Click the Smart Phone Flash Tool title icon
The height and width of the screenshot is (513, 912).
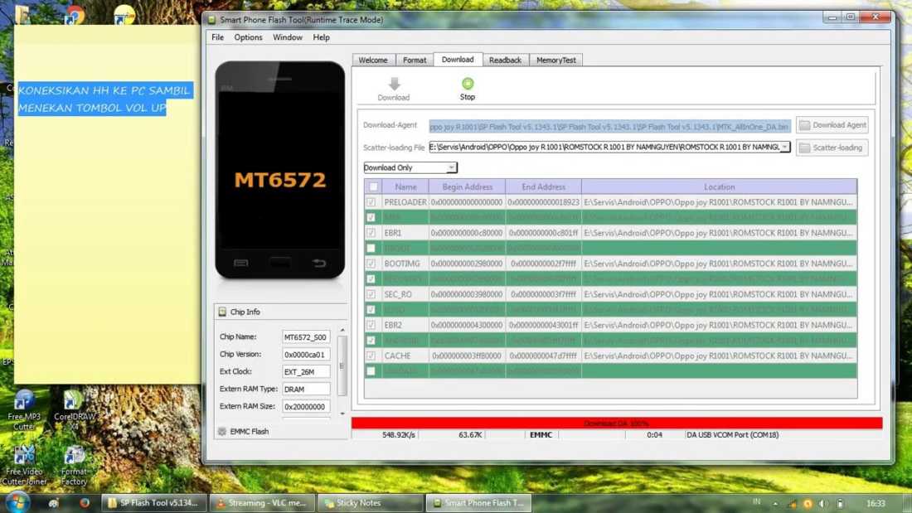coord(211,20)
